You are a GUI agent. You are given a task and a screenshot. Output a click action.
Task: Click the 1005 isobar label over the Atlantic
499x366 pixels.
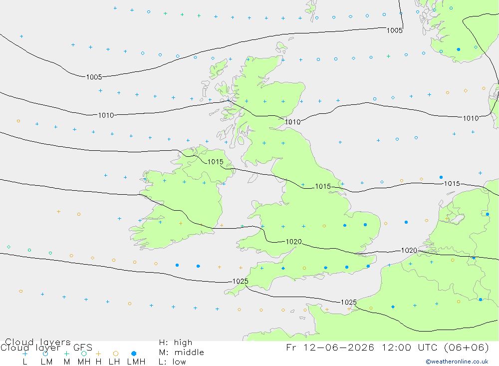[94, 77]
